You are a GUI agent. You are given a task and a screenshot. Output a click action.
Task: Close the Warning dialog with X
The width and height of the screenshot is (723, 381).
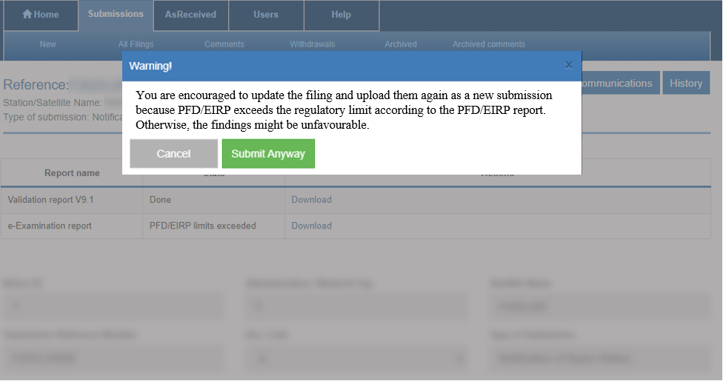pyautogui.click(x=568, y=65)
